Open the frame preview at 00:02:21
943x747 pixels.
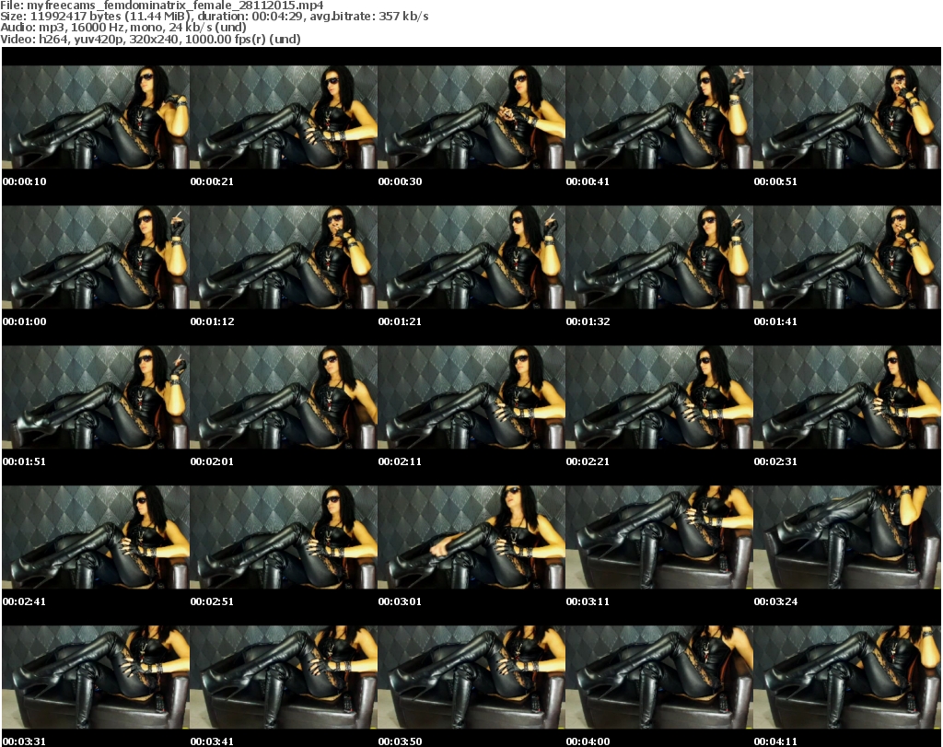pos(659,397)
